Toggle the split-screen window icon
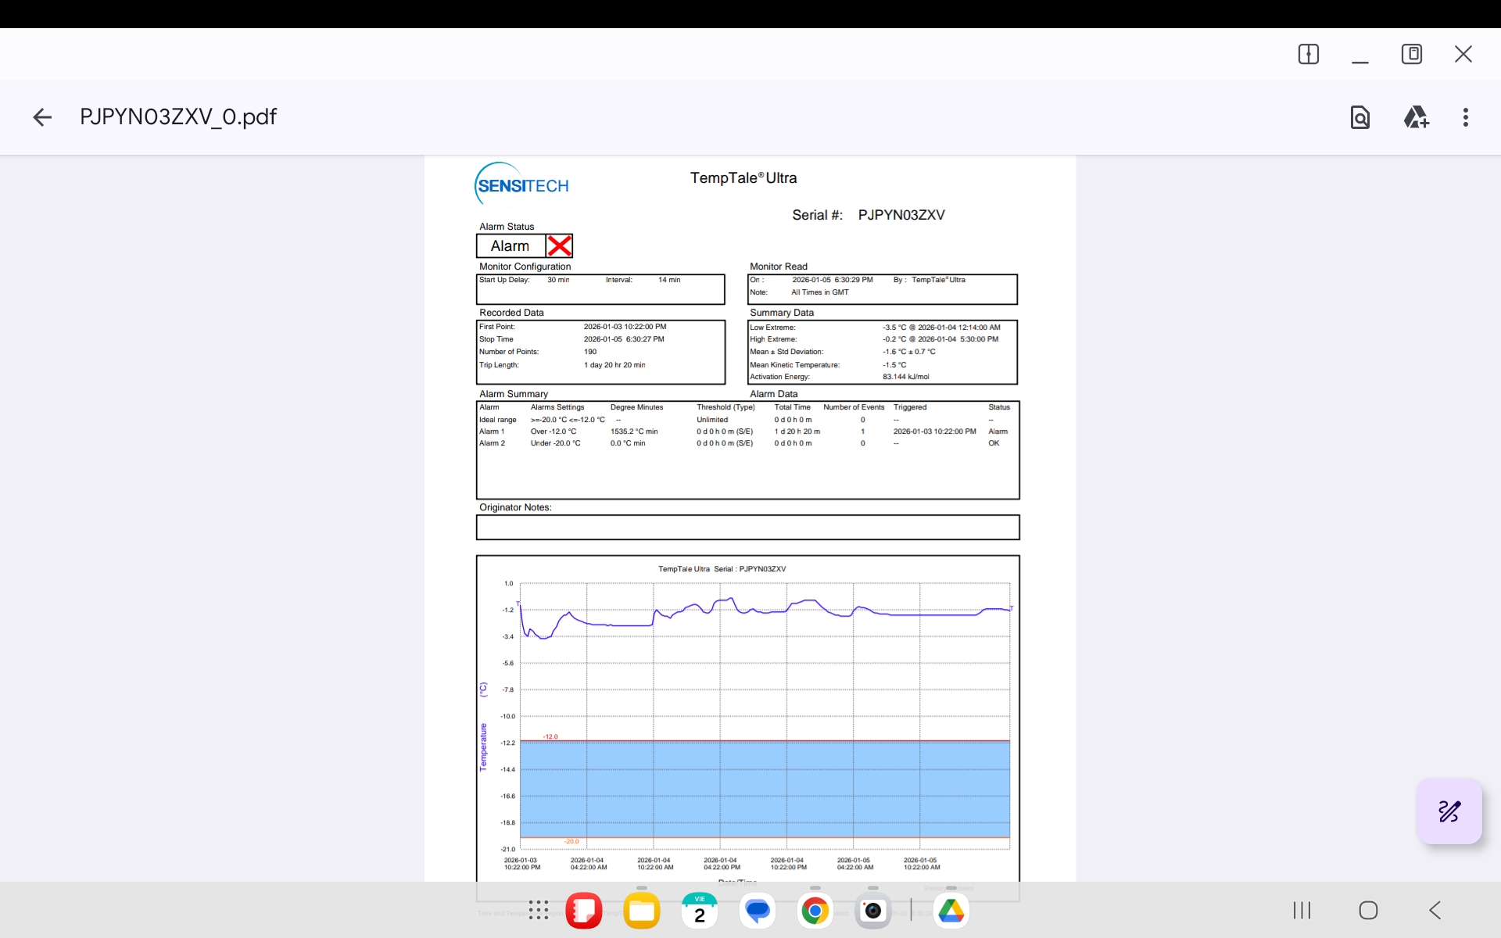1501x938 pixels. (1309, 54)
